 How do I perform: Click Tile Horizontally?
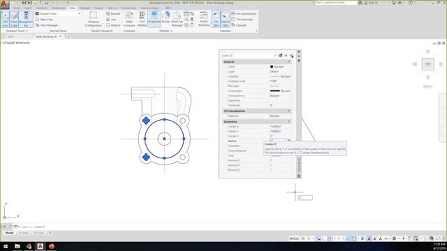244,14
